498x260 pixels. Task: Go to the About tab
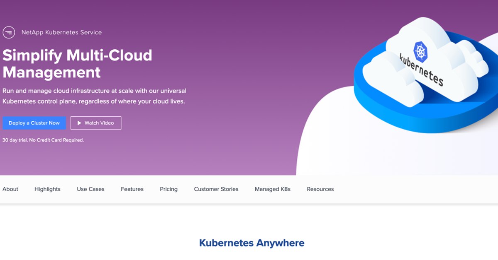tap(10, 189)
